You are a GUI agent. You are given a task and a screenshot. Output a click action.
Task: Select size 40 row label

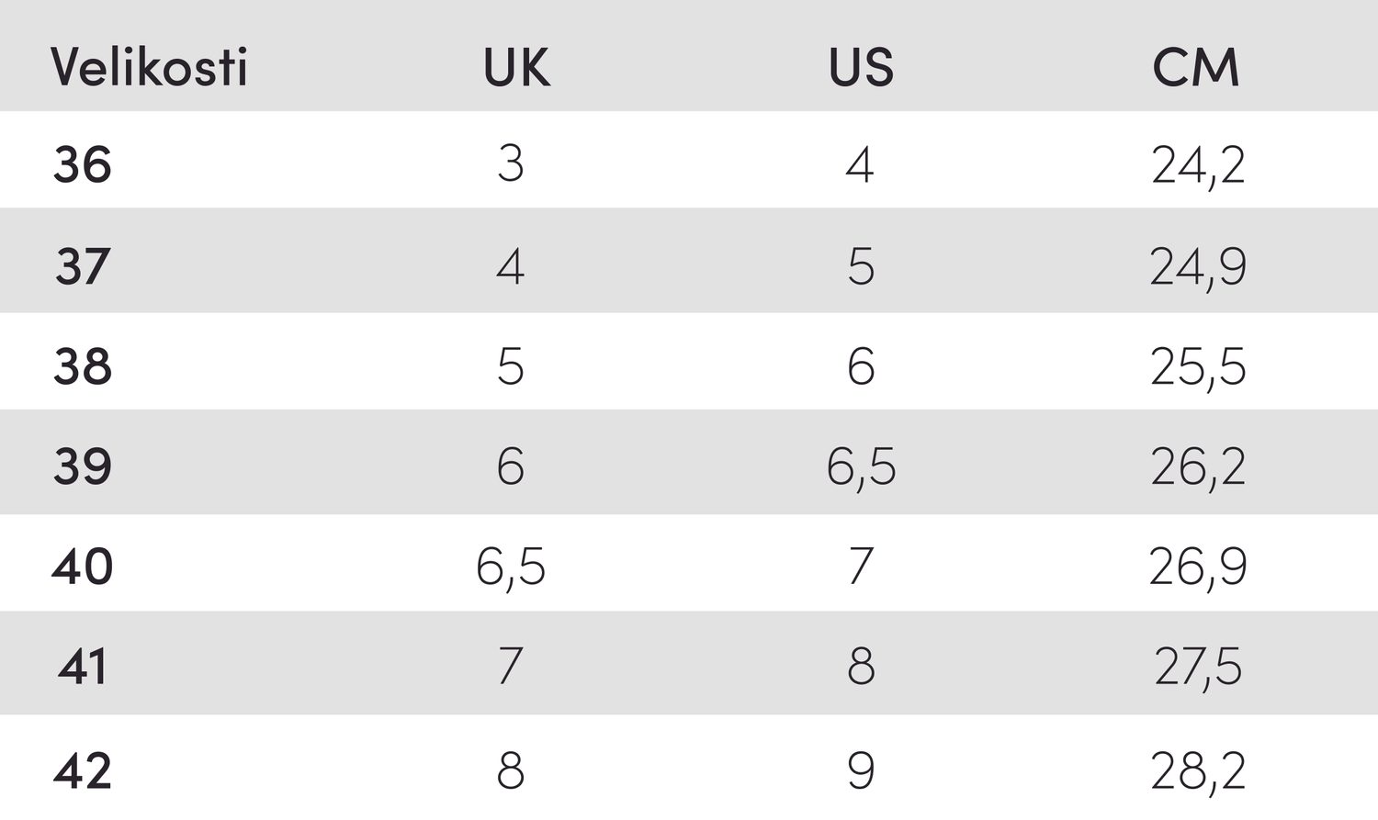coord(83,567)
